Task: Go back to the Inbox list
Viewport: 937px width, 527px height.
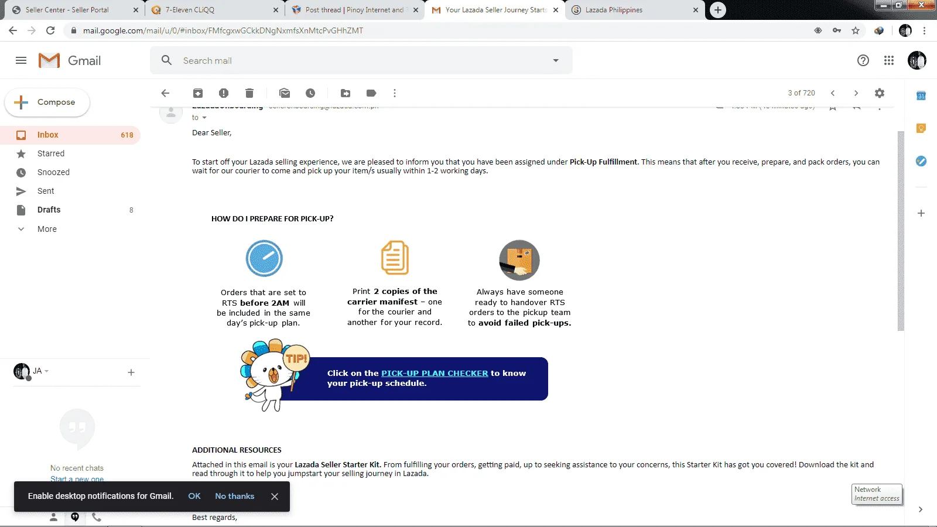Action: [165, 93]
